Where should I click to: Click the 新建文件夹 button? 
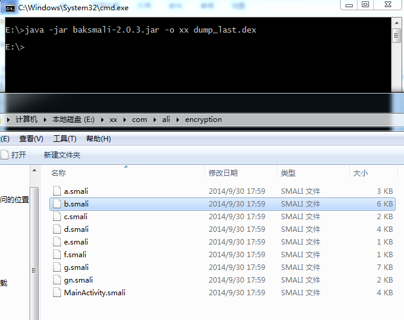tap(62, 155)
